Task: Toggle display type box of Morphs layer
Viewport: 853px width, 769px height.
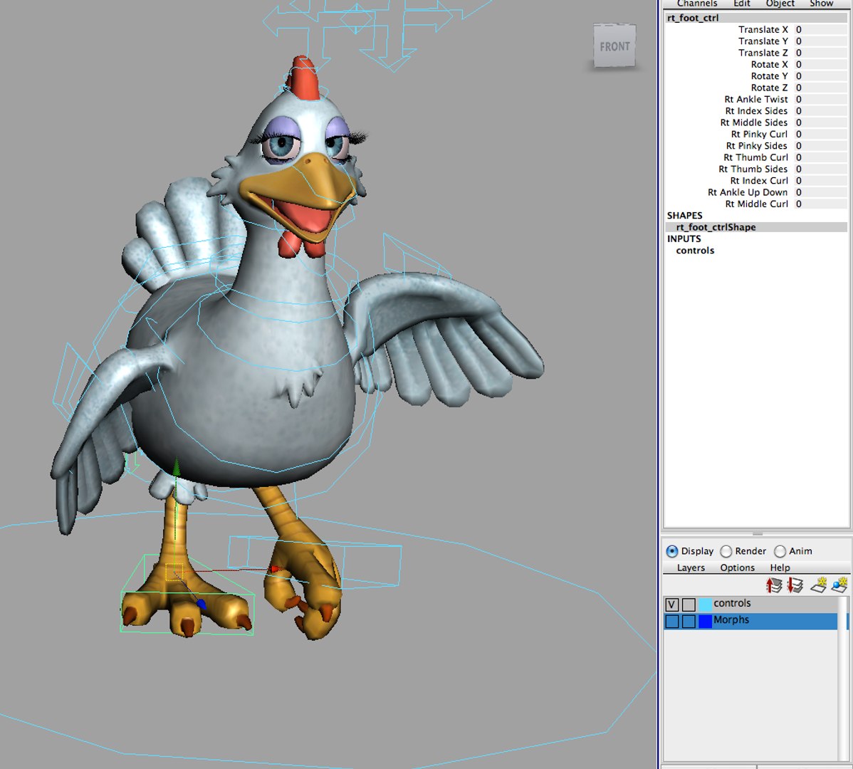Action: pos(689,621)
